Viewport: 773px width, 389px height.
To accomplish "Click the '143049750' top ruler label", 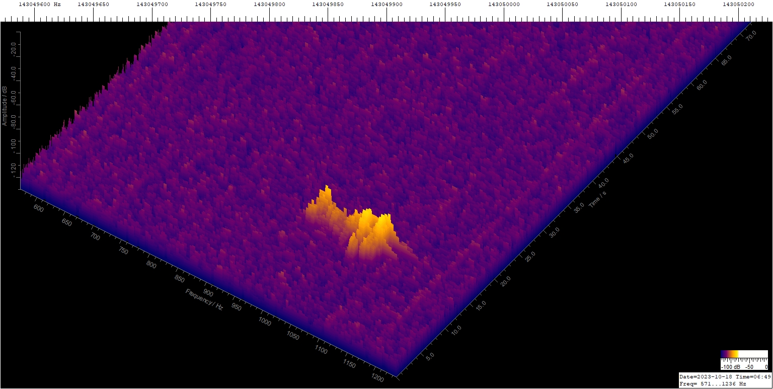I will pos(211,4).
